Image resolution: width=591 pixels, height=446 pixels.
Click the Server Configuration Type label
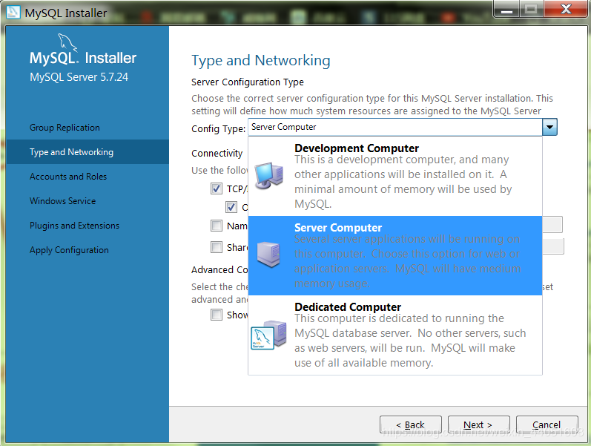point(247,82)
